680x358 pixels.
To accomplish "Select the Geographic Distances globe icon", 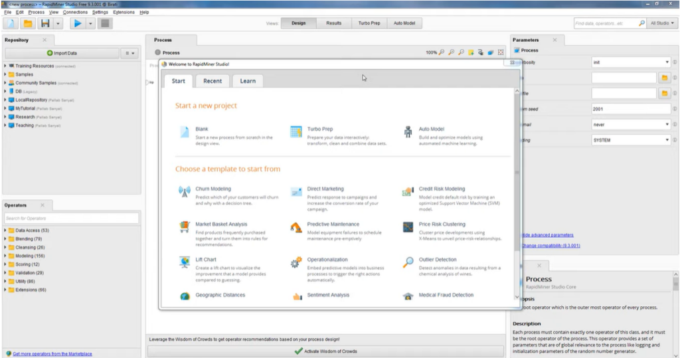I will [x=185, y=296].
